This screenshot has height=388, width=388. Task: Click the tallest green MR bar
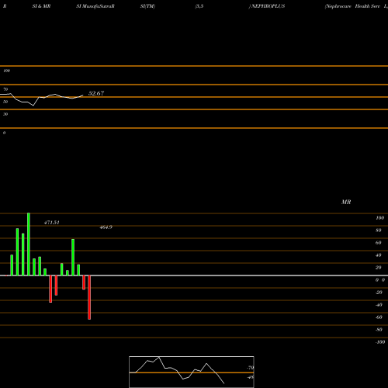click(x=29, y=244)
